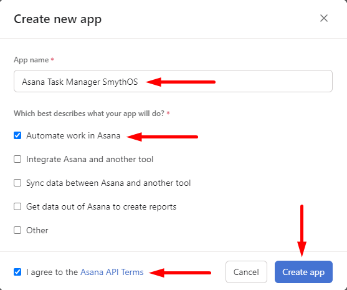This screenshot has width=347, height=290.
Task: Click the Integrate Asana and another tool label
Action: point(90,159)
